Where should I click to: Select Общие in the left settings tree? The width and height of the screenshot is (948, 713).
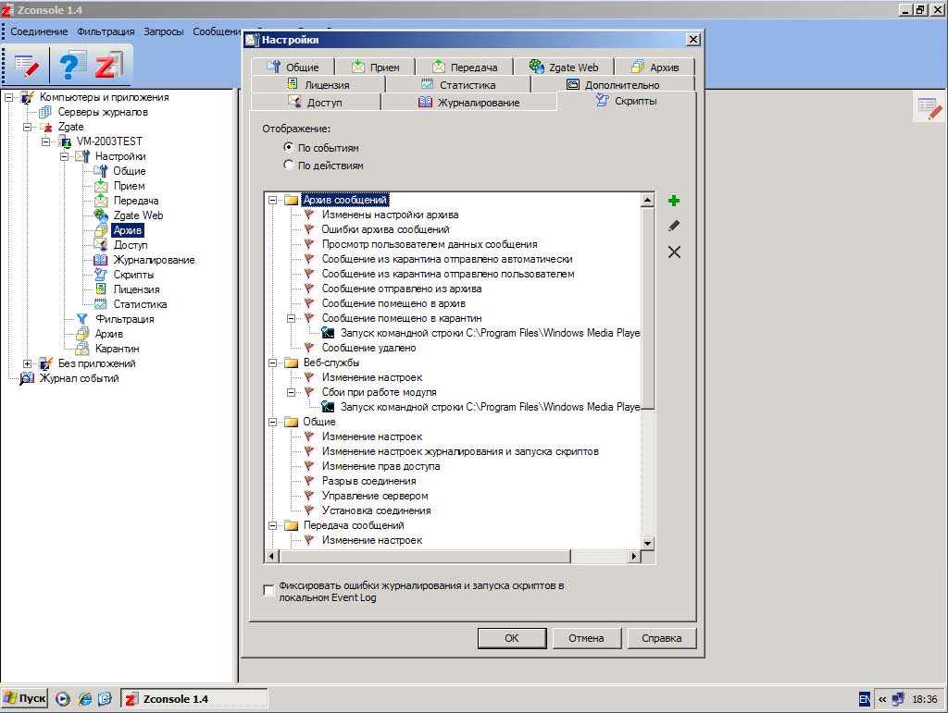tap(130, 171)
